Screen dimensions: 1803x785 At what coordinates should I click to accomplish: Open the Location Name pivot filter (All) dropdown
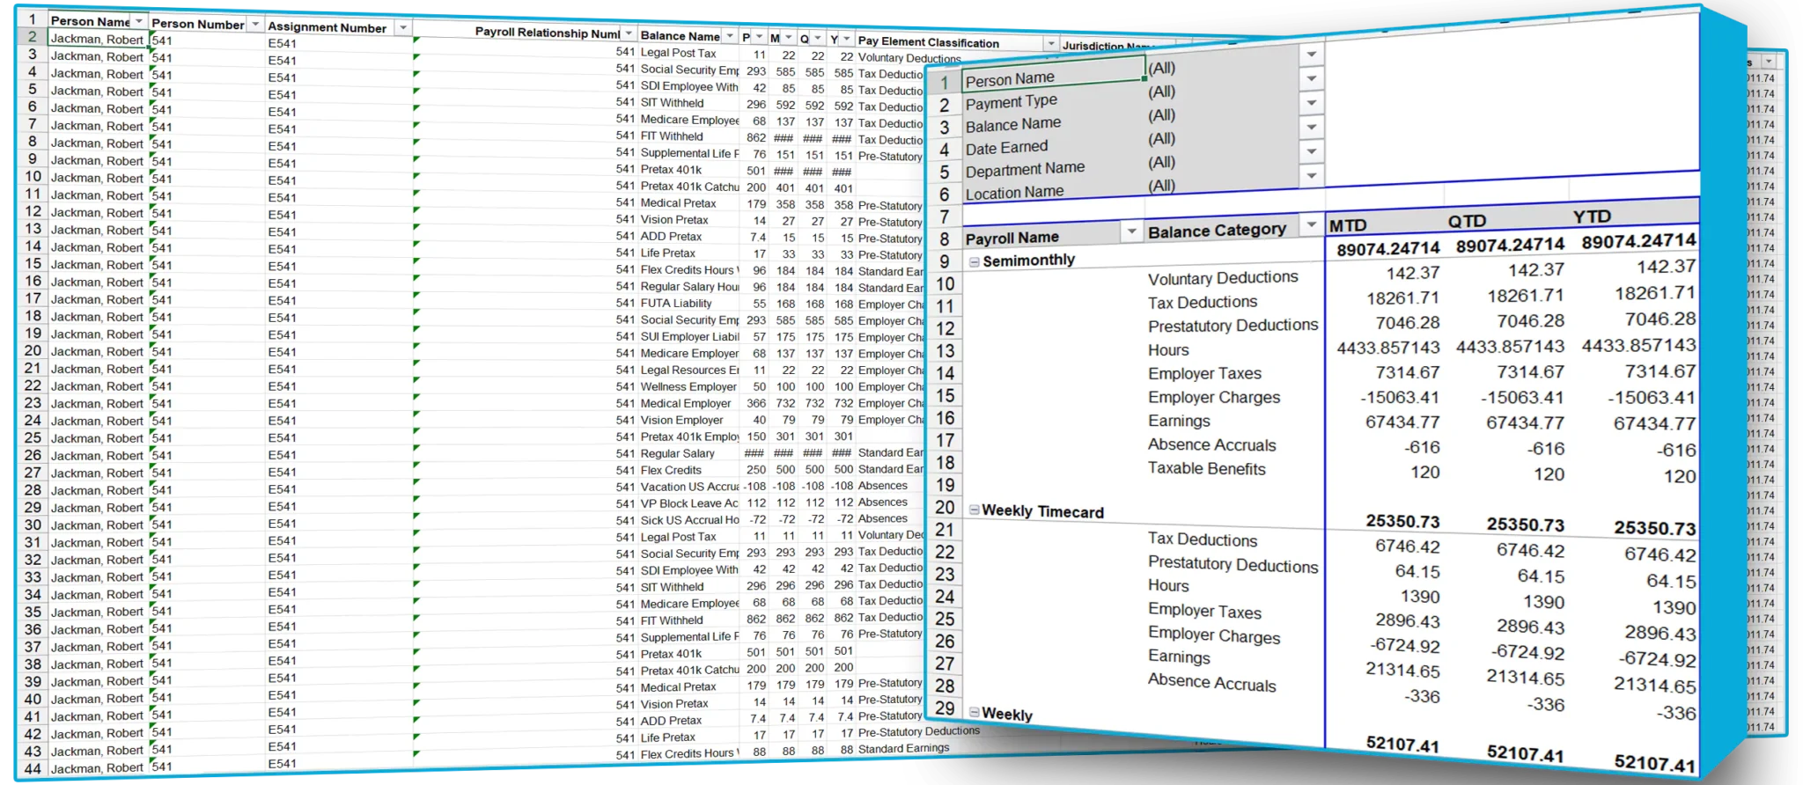(1311, 175)
